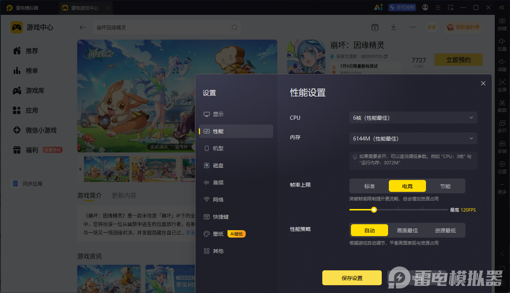The height and width of the screenshot is (293, 510).
Task: Click the three-dot more options icon
Action: click(x=413, y=27)
